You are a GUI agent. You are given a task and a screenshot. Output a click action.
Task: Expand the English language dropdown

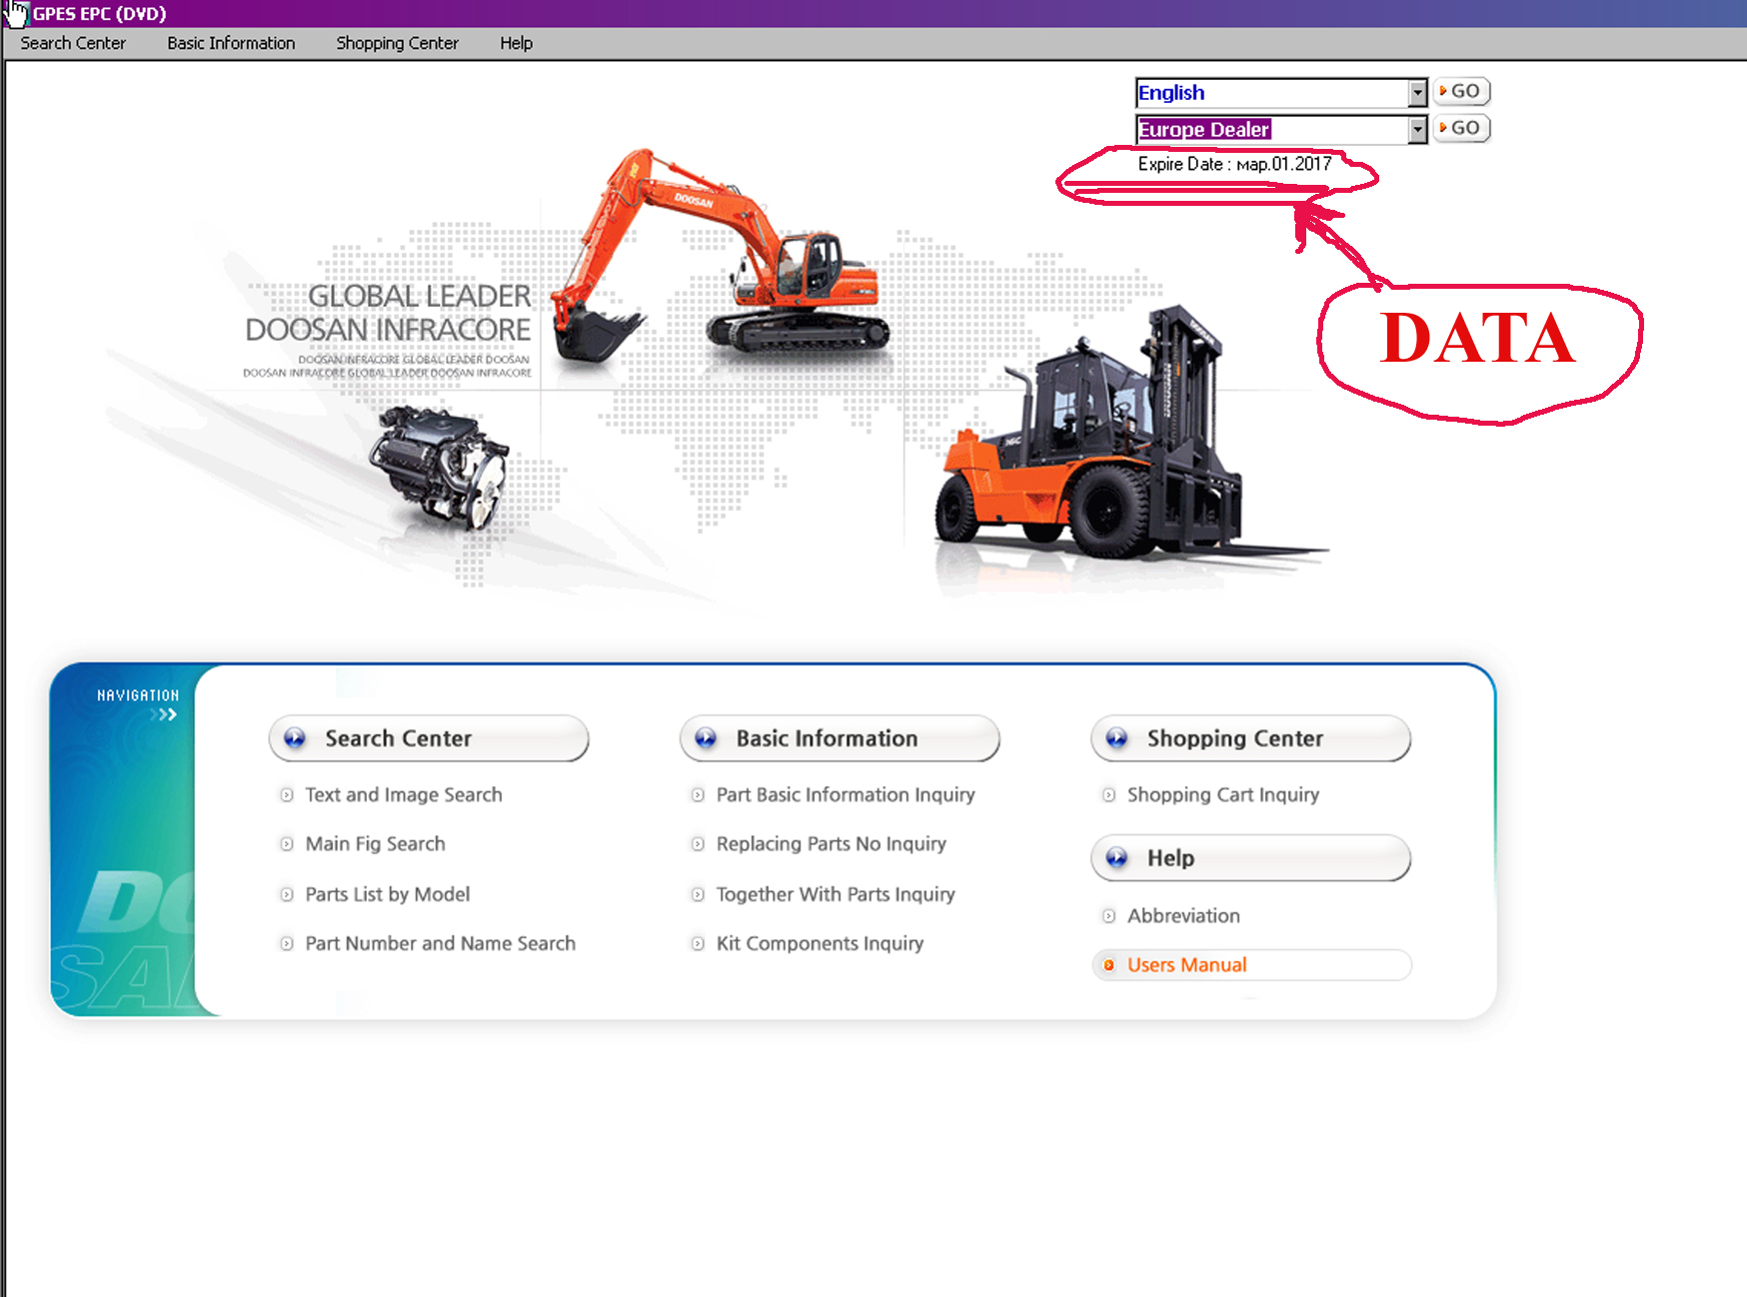(1417, 93)
